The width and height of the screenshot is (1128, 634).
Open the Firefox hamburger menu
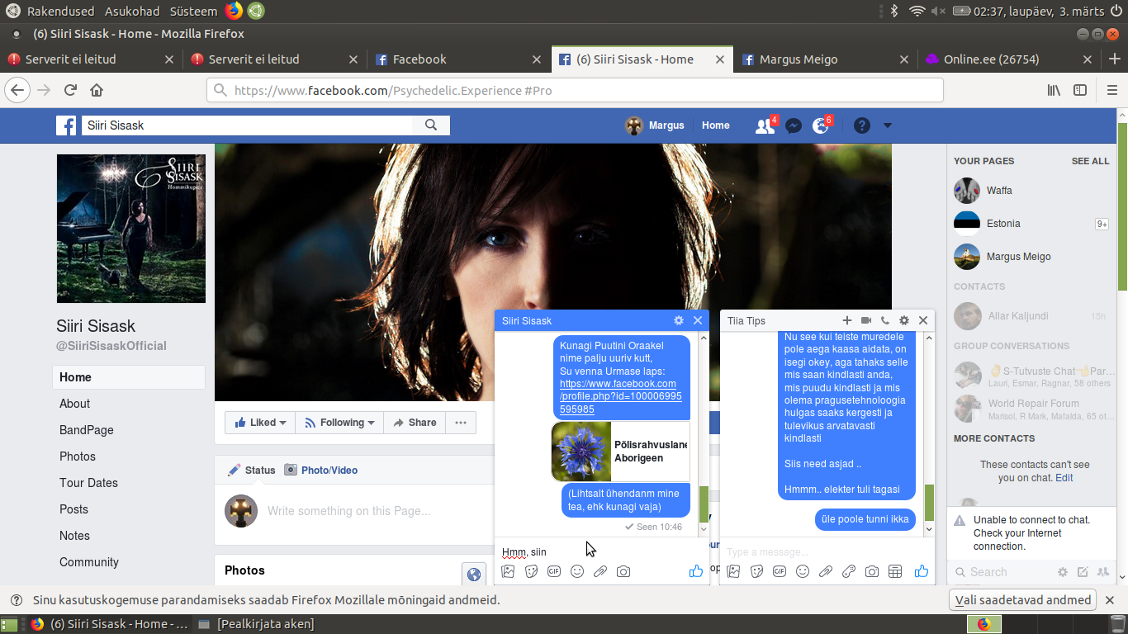(1111, 90)
